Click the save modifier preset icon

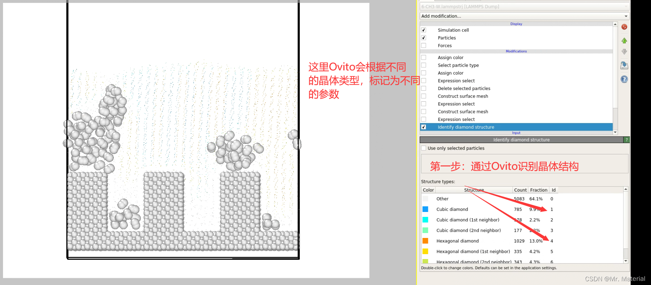[x=624, y=65]
